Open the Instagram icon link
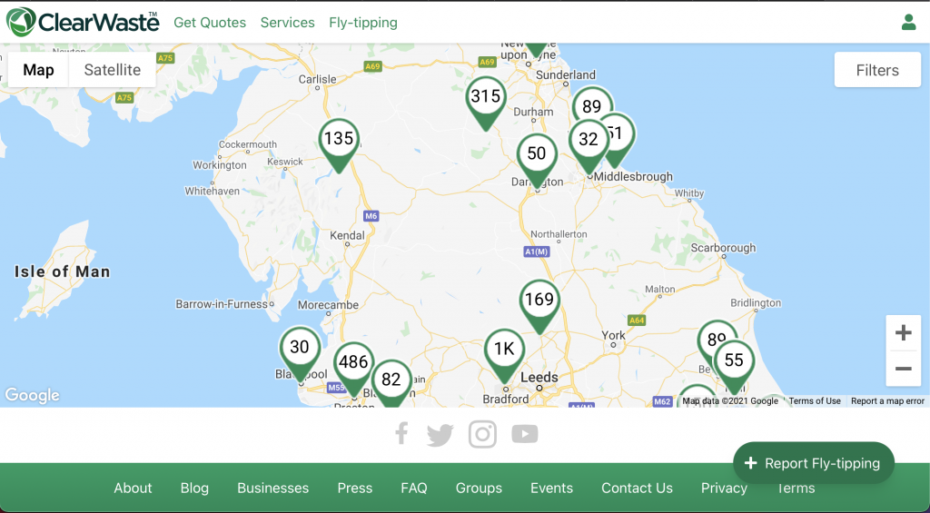 [x=482, y=434]
